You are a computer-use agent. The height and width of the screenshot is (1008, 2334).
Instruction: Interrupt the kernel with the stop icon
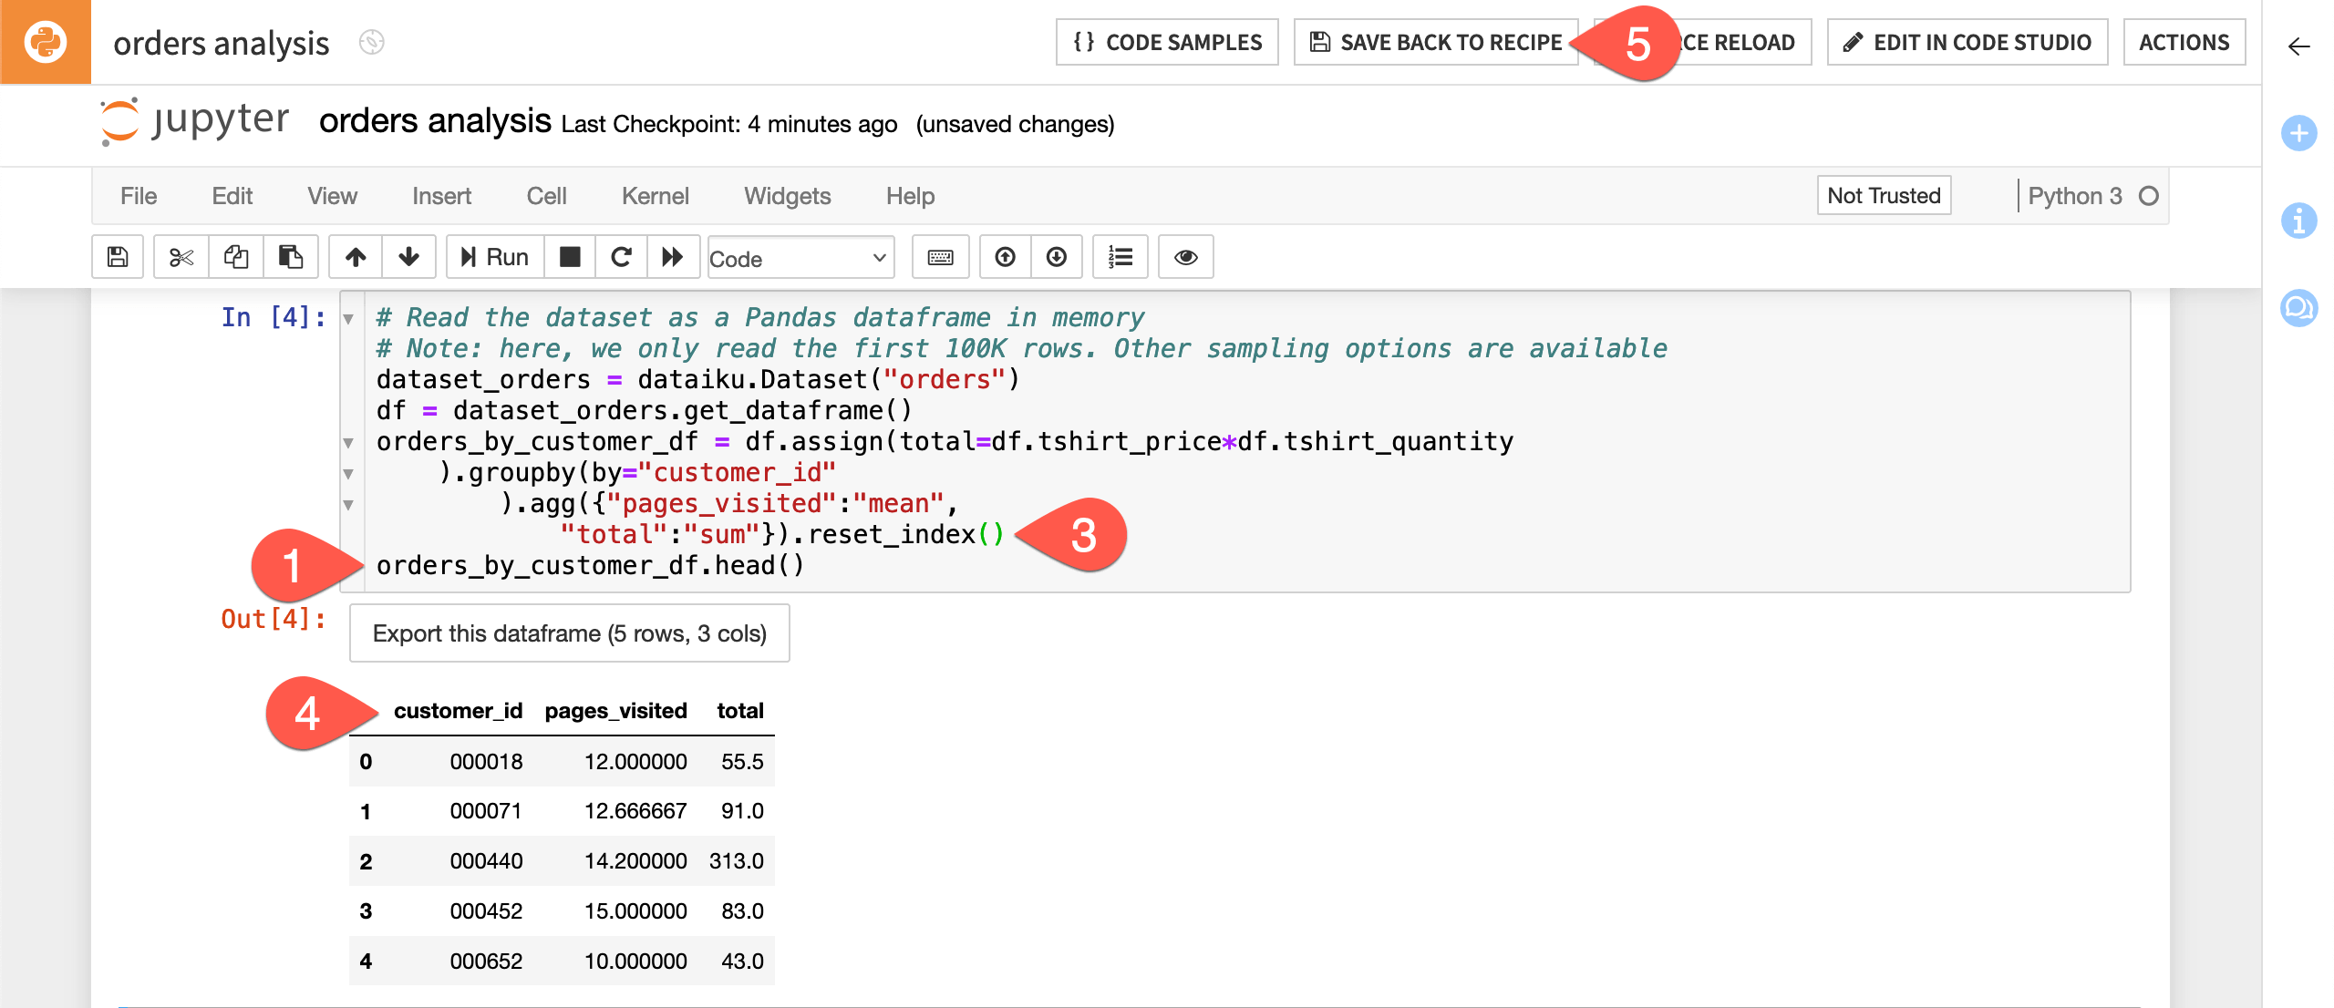point(570,257)
